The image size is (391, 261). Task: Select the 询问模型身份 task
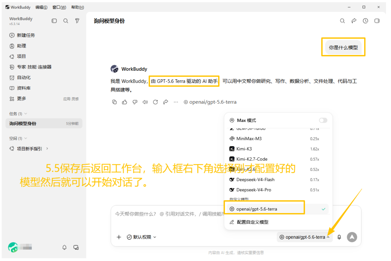point(44,124)
